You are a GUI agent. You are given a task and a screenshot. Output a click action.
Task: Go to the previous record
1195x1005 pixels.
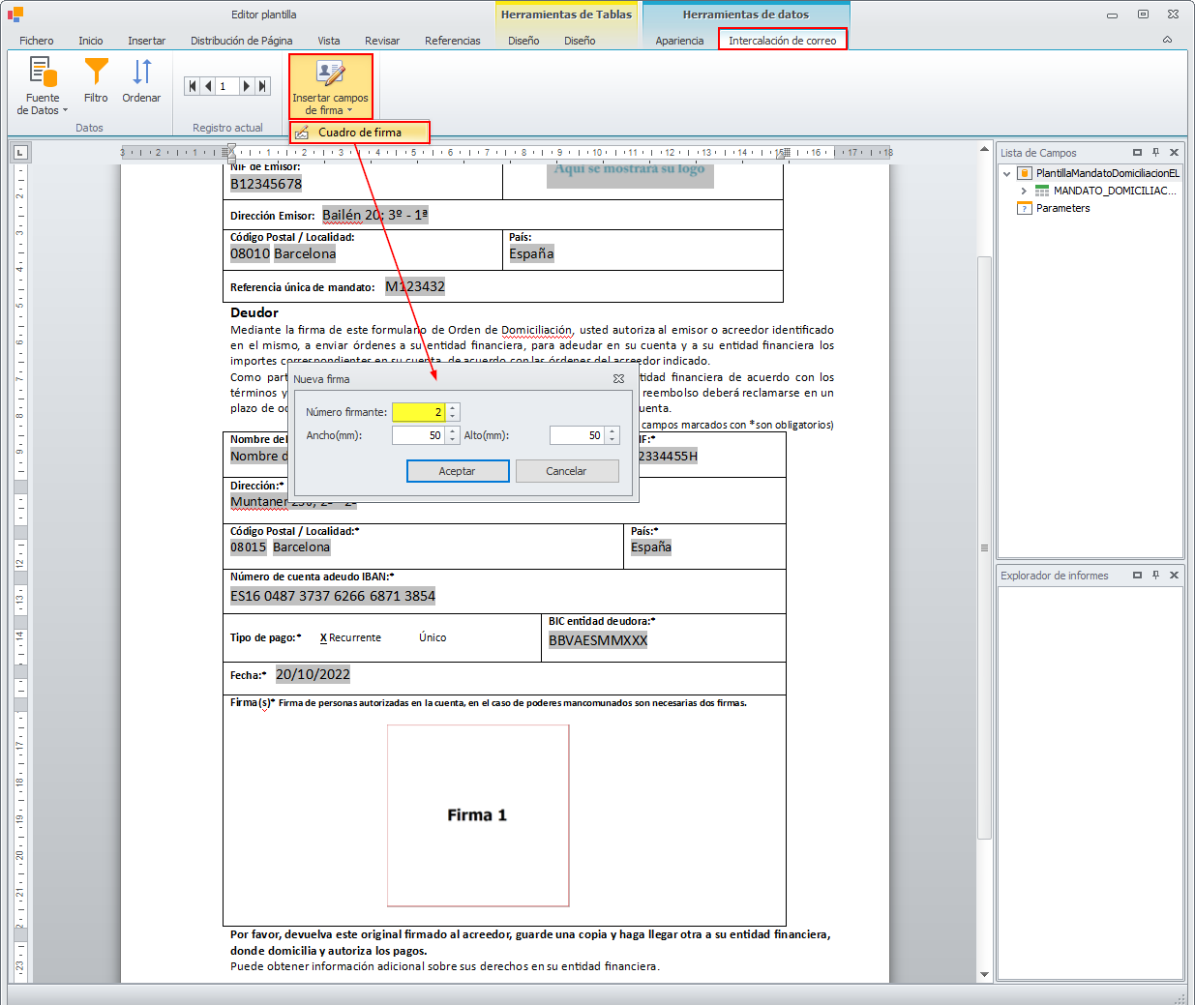coord(207,86)
